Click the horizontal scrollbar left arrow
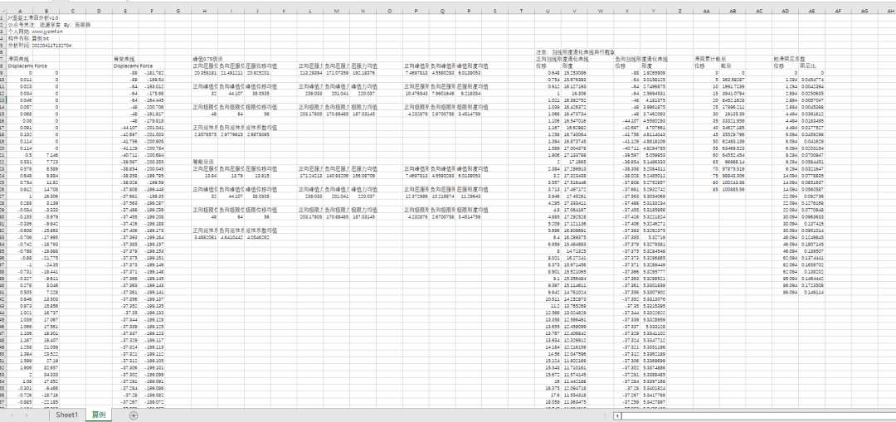This screenshot has height=422, width=896. pos(617,415)
